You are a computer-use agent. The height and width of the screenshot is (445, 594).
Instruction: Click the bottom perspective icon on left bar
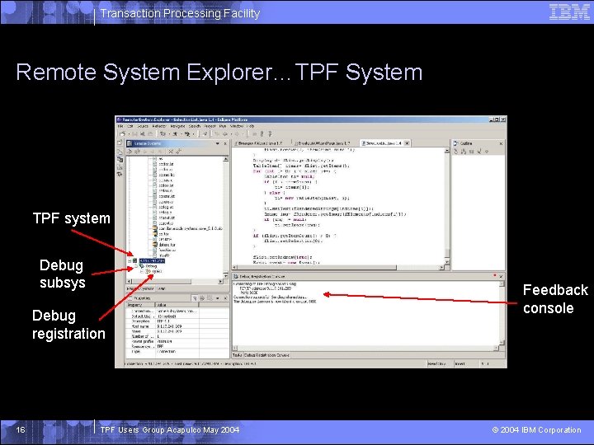(x=120, y=175)
